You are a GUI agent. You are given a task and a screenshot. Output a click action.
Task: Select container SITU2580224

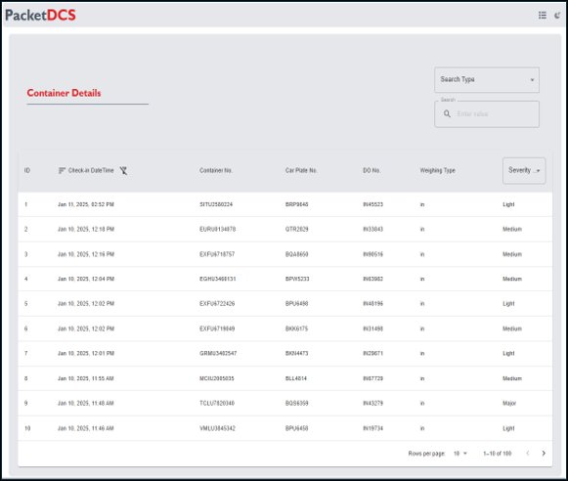216,204
